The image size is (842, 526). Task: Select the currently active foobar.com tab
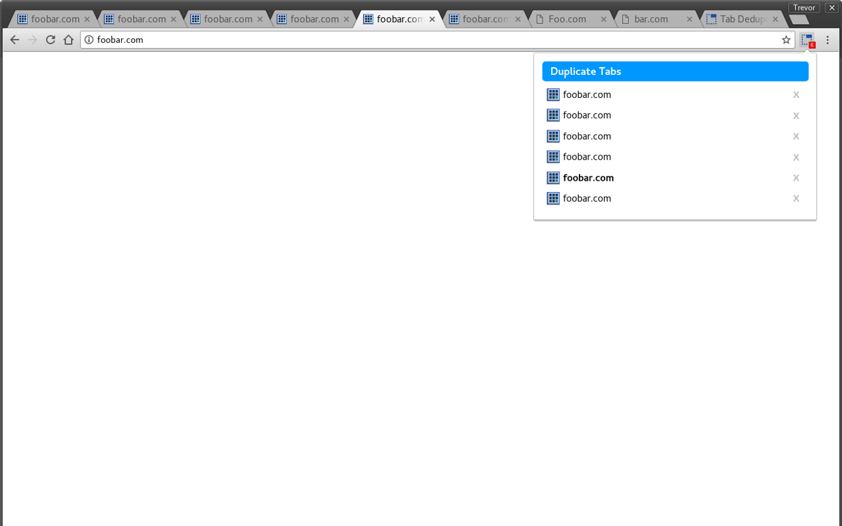399,19
